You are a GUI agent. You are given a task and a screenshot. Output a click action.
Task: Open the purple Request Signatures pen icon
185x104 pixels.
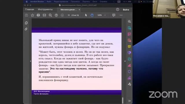(x=129, y=78)
